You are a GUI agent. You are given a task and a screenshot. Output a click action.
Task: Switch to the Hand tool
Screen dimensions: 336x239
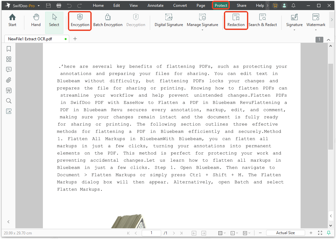pos(36,21)
